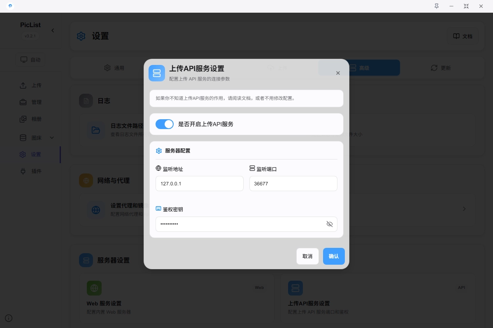Screen dimensions: 493x328
Task: Open the 管理 page in sidebar
Action: [x=36, y=102]
